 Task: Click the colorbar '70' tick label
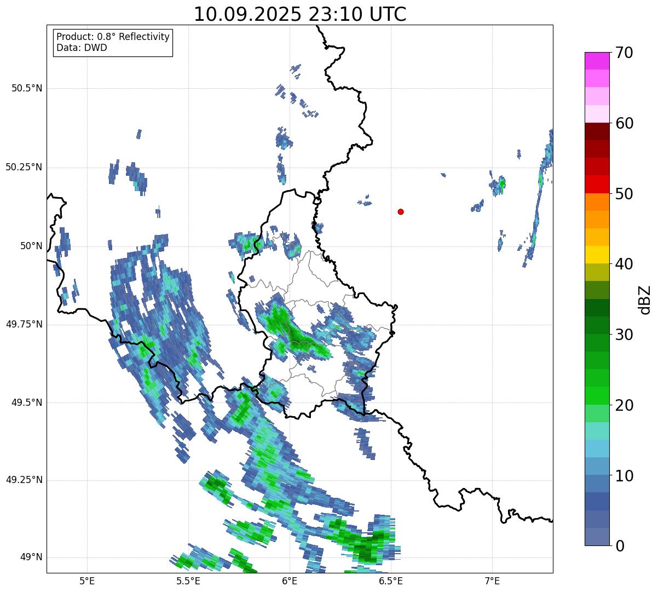coord(624,53)
